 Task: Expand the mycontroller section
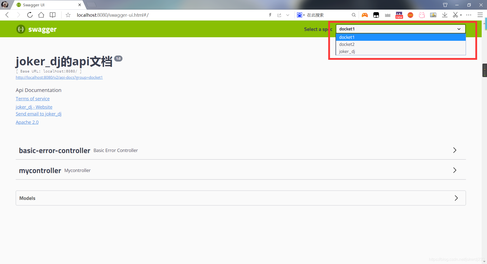click(241, 170)
